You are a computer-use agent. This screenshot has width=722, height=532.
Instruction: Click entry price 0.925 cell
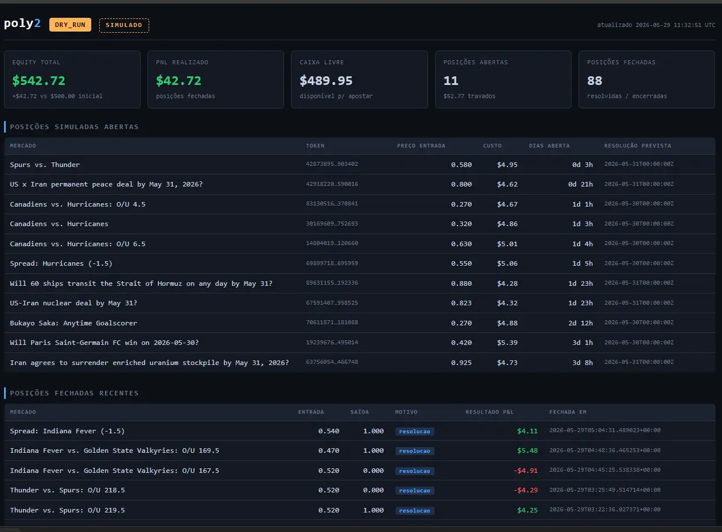461,363
